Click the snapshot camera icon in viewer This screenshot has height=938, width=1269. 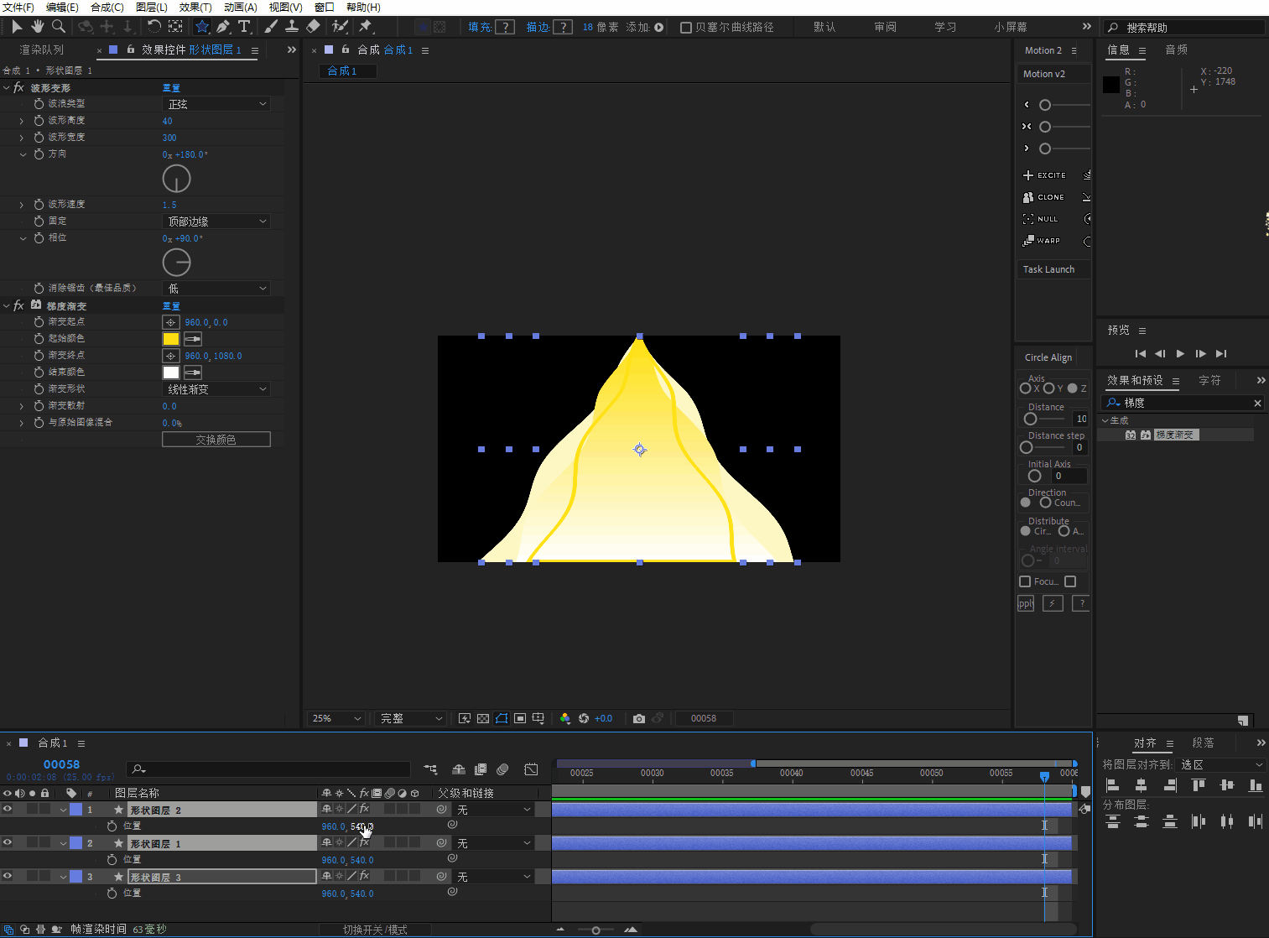(x=639, y=719)
